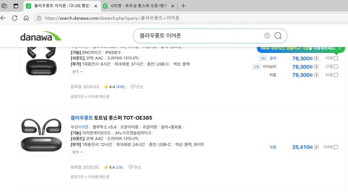Expand plus icon beside 블랙 price
This screenshot has width=348, height=192.
pos(316,59)
